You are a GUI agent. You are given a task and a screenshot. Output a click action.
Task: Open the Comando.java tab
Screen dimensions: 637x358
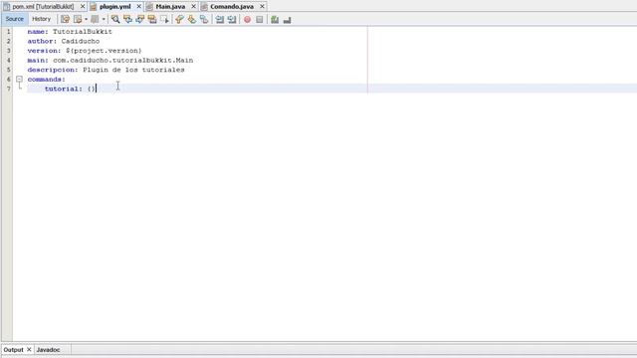[x=232, y=7]
